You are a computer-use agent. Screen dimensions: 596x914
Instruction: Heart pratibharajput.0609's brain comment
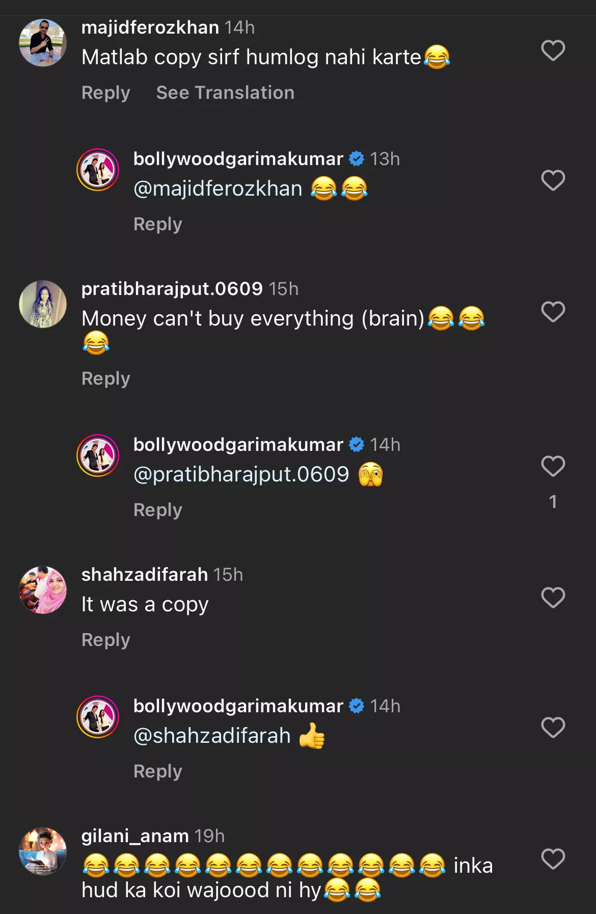pos(553,312)
